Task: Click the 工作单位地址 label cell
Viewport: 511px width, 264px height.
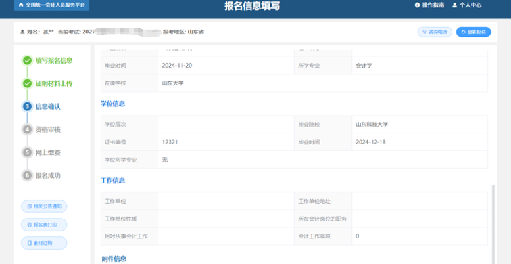Action: tap(323, 201)
